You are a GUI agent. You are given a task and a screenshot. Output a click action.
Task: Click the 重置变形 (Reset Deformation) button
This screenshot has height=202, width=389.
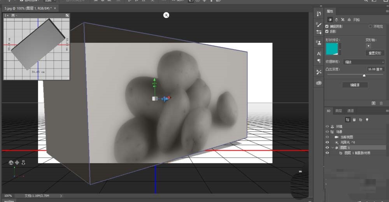pos(375,53)
